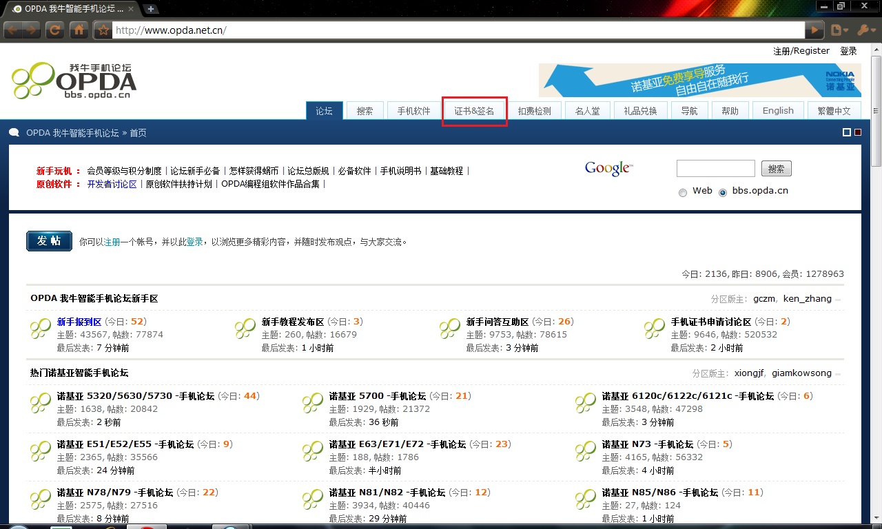The image size is (882, 529).
Task: Open the 导航 tab
Action: point(690,111)
